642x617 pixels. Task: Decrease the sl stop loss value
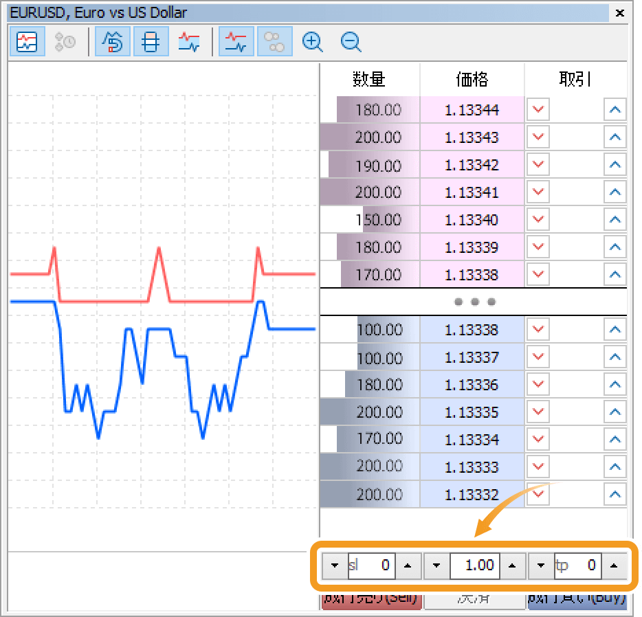point(335,565)
